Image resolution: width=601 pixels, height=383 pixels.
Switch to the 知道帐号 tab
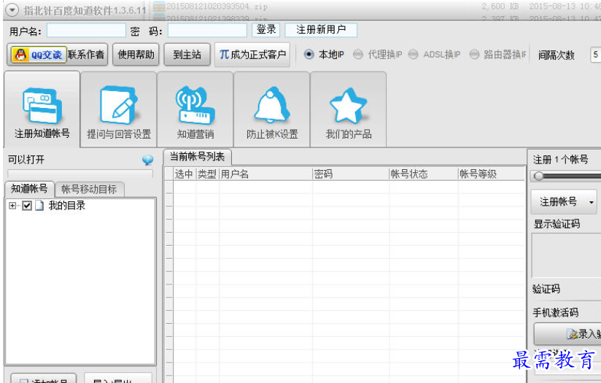click(x=29, y=189)
